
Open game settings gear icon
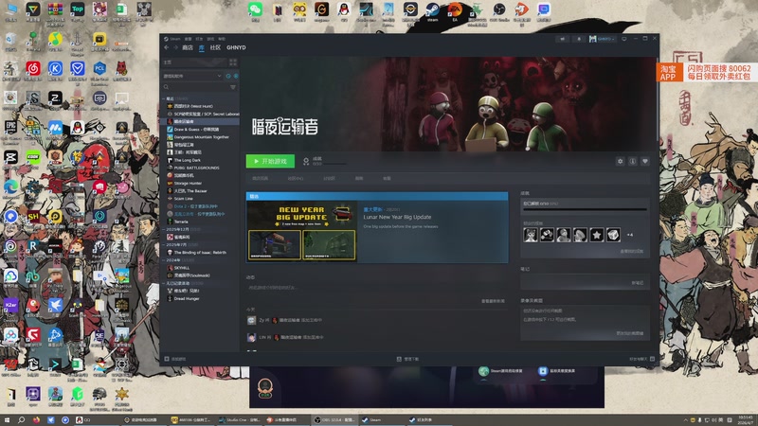pyautogui.click(x=621, y=161)
